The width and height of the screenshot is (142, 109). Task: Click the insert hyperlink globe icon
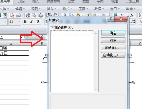pos(116,15)
